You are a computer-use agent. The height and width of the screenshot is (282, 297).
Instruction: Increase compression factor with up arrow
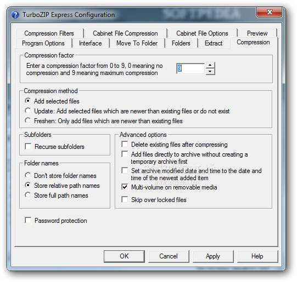[210, 65]
